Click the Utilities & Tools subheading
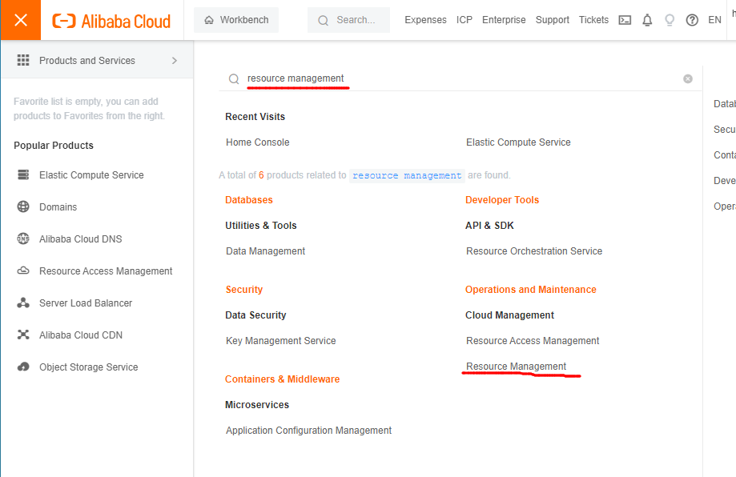This screenshot has width=736, height=477. tap(260, 225)
